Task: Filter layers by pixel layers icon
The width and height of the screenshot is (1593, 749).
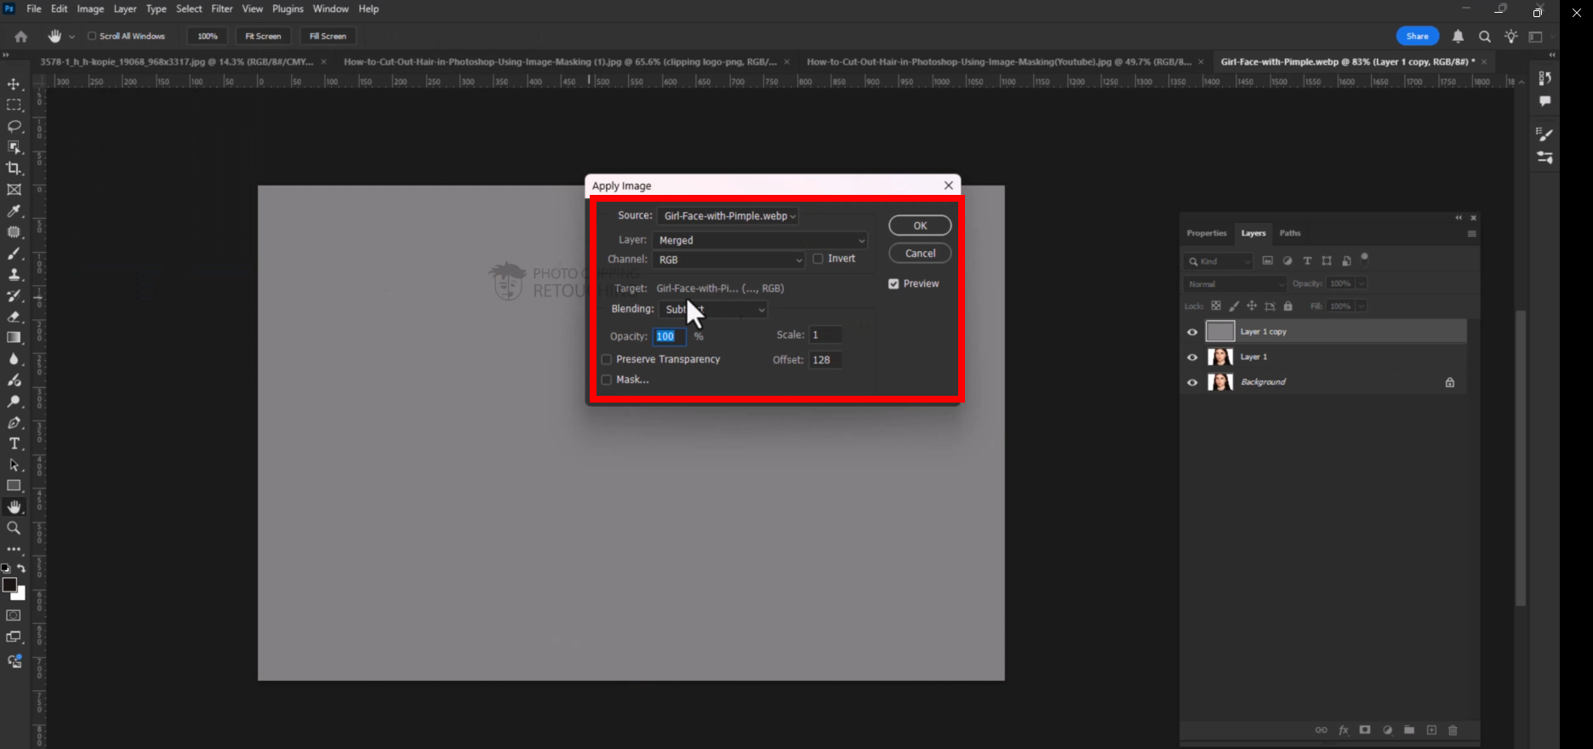Action: [1268, 261]
